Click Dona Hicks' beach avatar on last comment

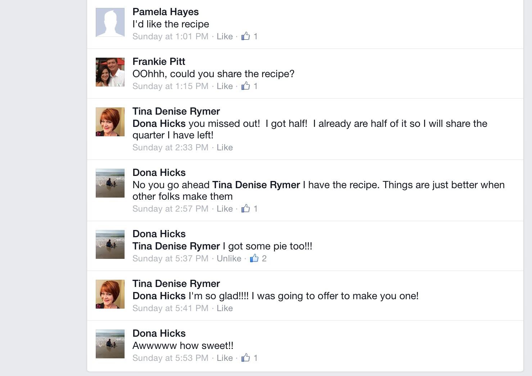(x=110, y=344)
